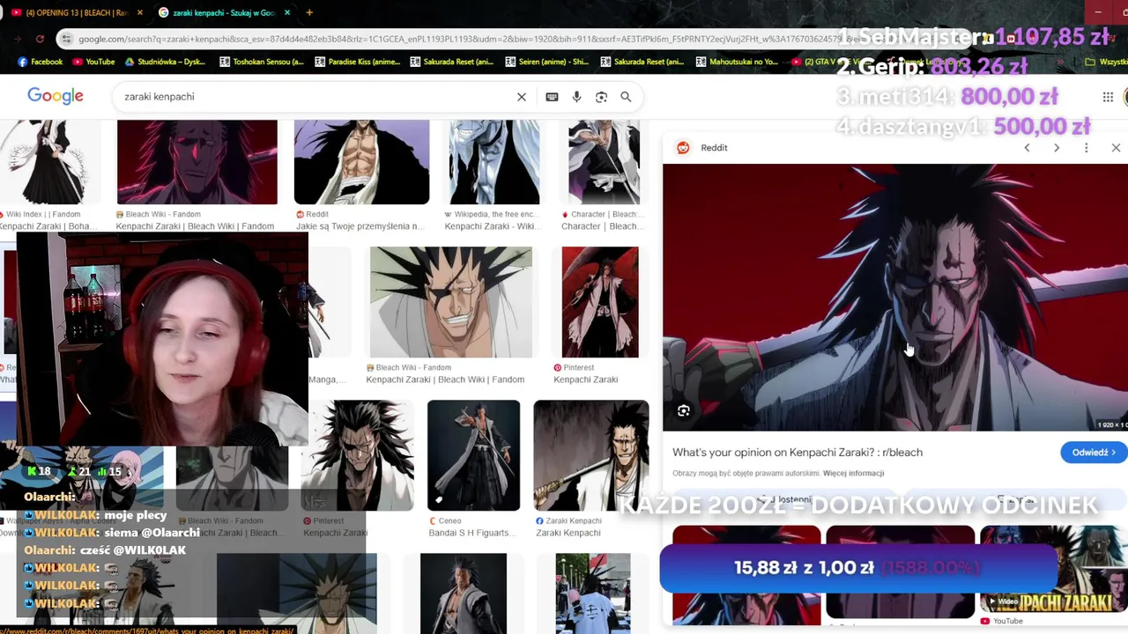Open the Bandai S H Figuarts caption
Image resolution: width=1128 pixels, height=634 pixels.
474,533
